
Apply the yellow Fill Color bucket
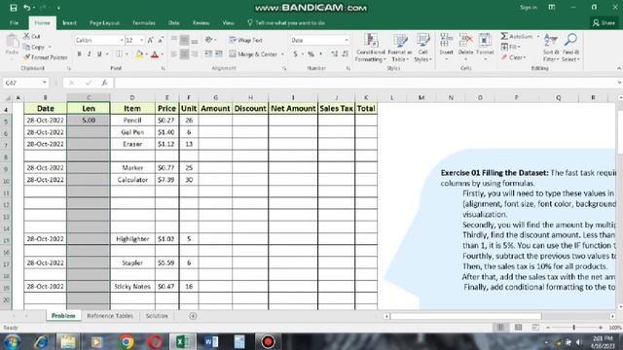click(139, 54)
